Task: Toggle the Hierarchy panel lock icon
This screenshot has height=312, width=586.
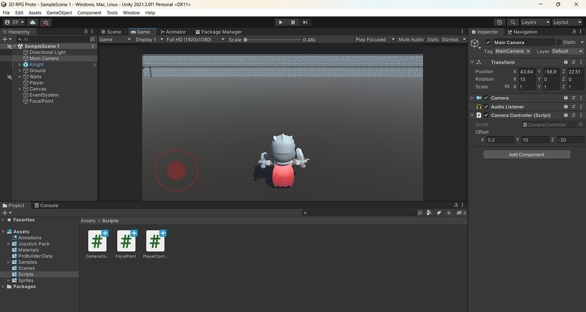Action: pos(86,32)
